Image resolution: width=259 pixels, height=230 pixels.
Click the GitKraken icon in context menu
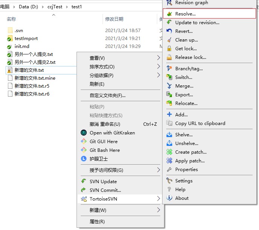coord(84,133)
